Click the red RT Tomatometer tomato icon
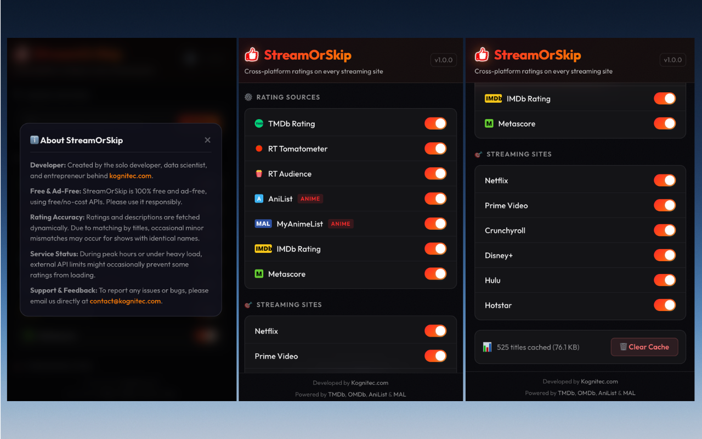702x439 pixels. [259, 149]
